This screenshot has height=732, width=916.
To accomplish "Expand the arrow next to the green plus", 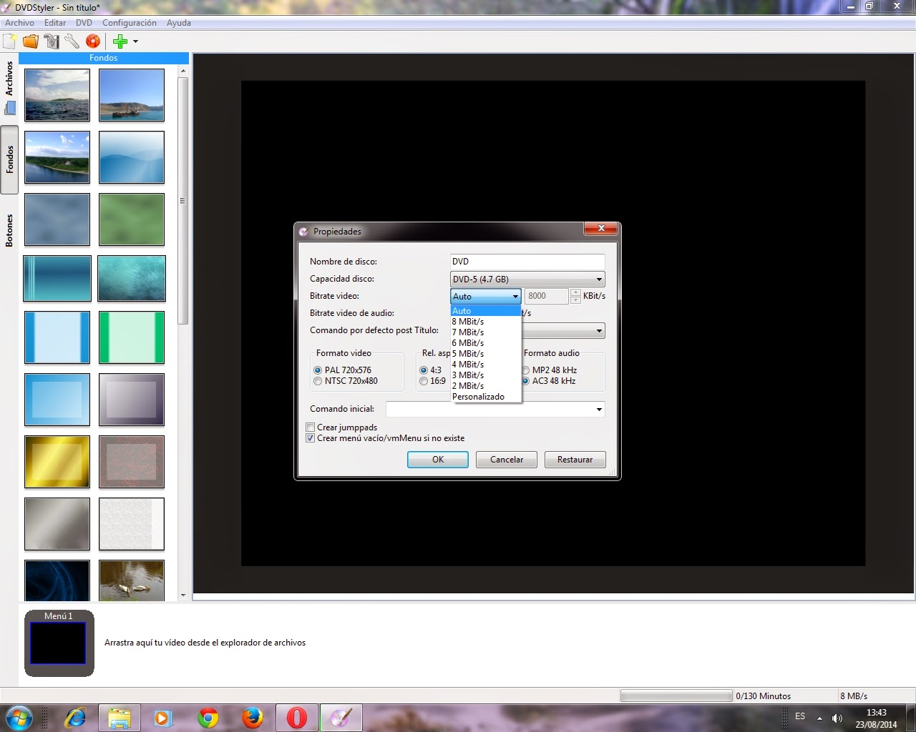I will click(135, 41).
